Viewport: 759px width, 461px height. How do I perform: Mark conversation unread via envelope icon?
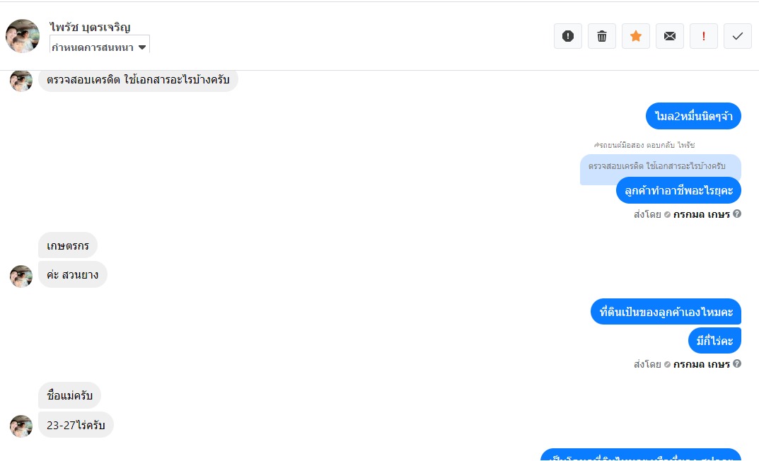[x=669, y=36]
